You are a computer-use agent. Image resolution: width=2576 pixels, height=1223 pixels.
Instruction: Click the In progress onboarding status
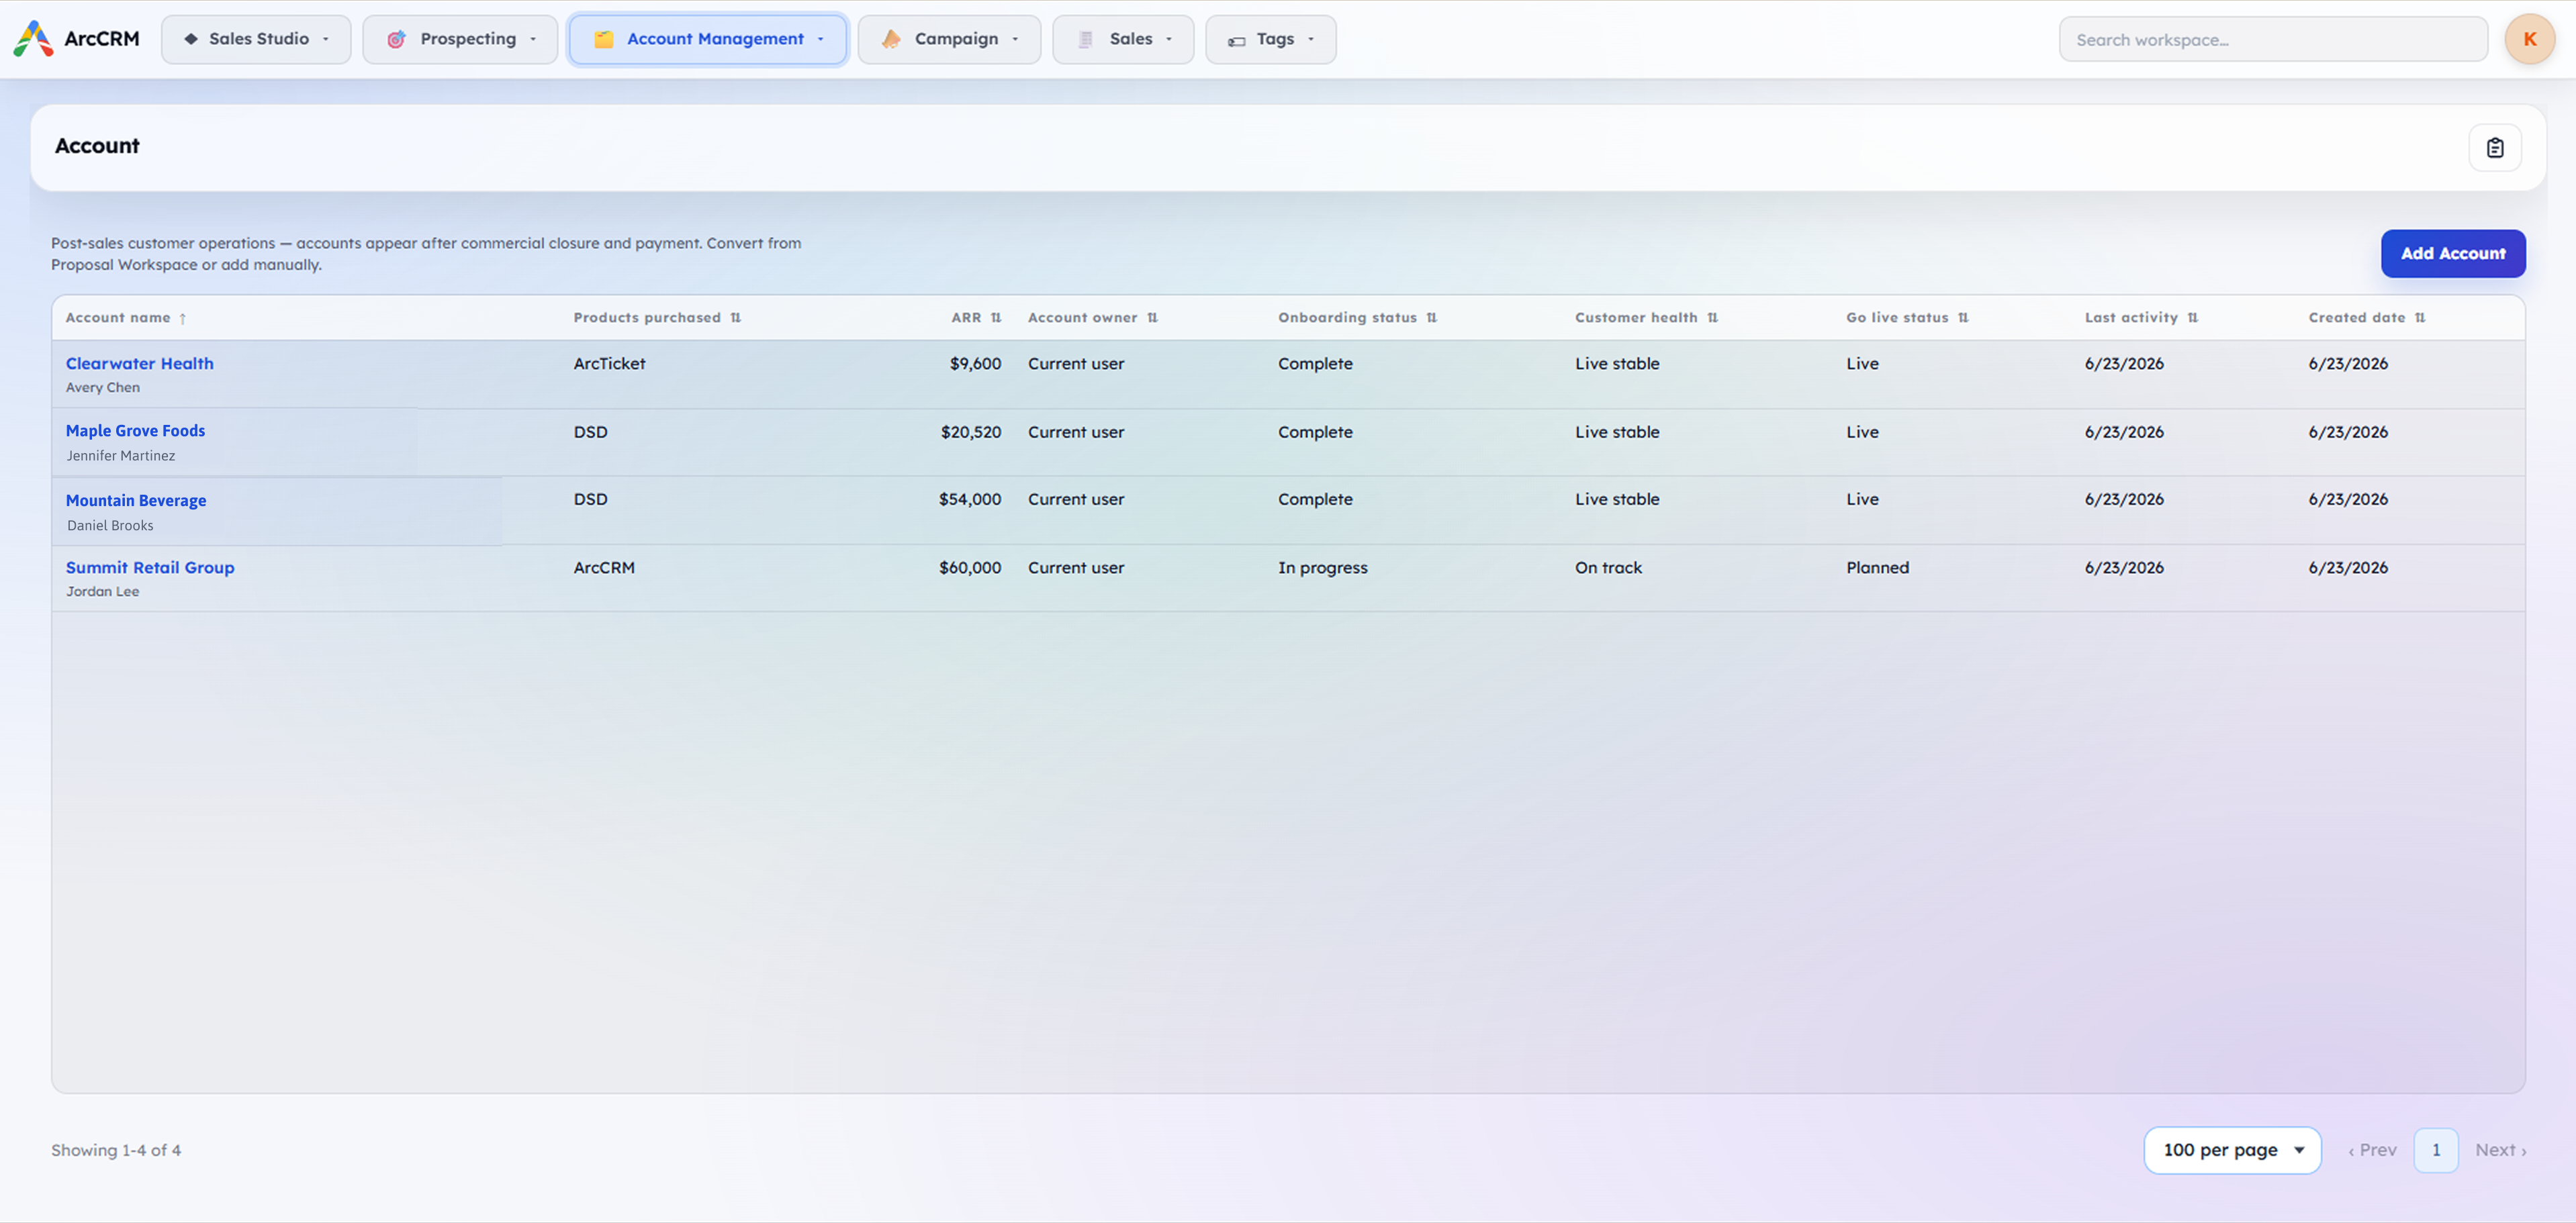pos(1322,568)
